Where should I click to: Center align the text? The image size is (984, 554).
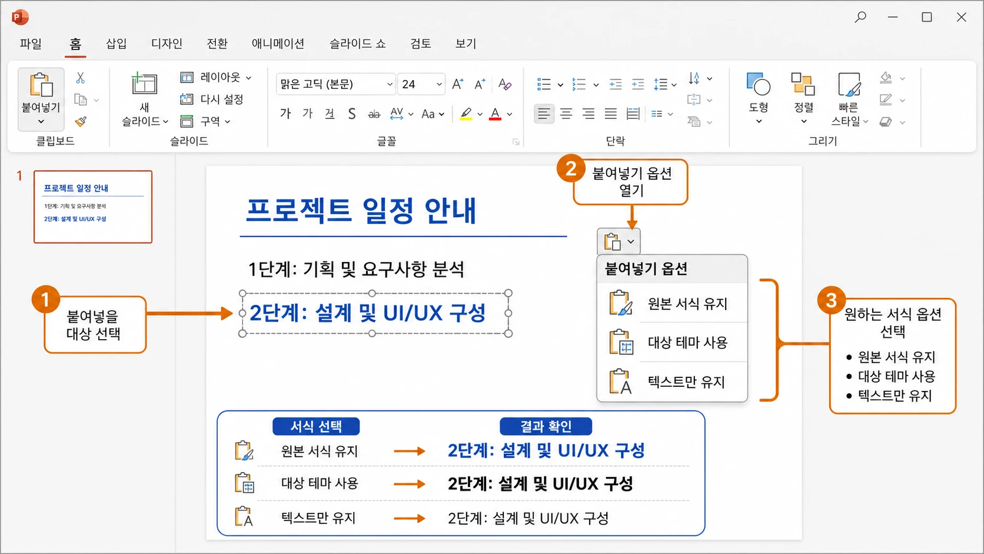[x=566, y=114]
